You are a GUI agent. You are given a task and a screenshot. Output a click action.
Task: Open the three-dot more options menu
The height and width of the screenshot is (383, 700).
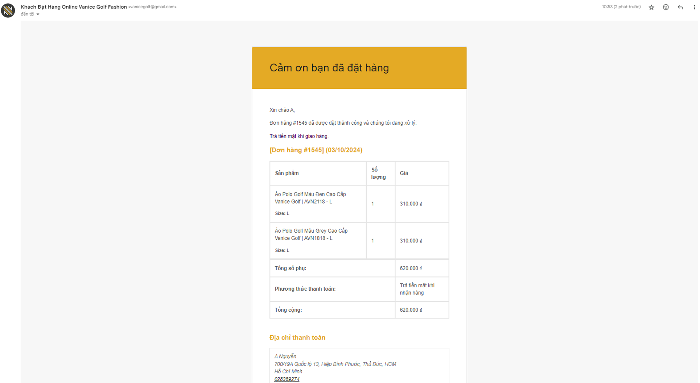click(x=694, y=7)
